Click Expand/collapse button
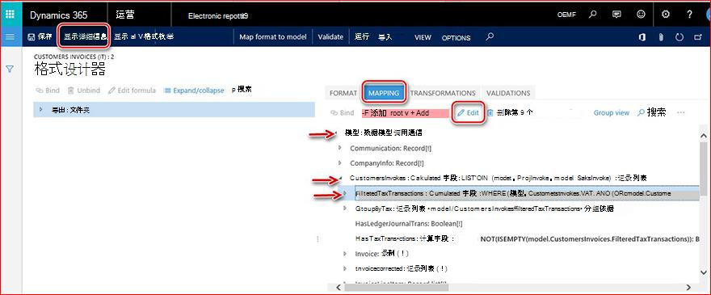The image size is (711, 295). 194,91
